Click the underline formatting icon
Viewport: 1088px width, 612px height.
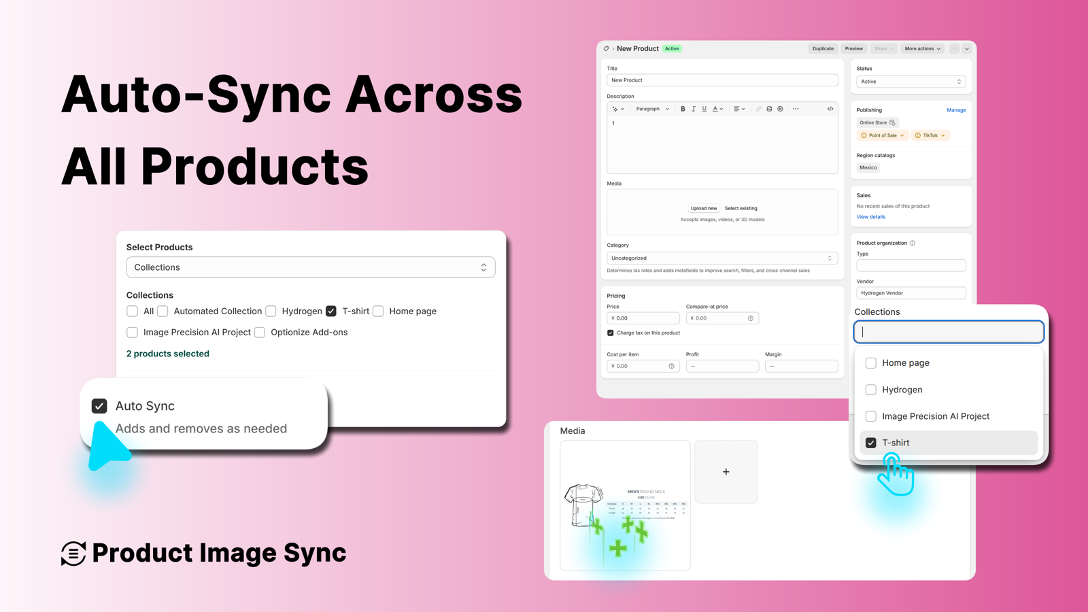[x=704, y=109]
